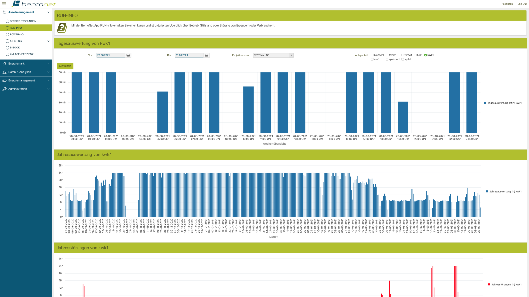Click the Energiemarkt plug icon
529x297 pixels.
4,64
